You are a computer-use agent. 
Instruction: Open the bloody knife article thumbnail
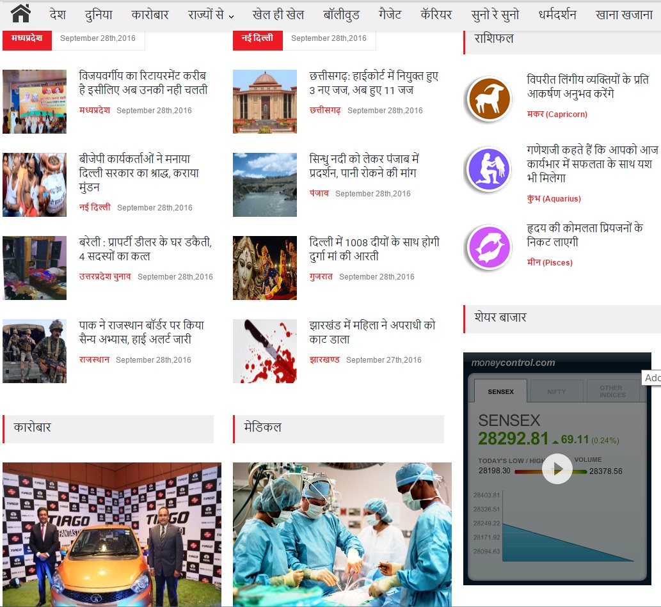click(265, 351)
